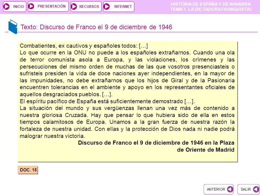Go to the RECURSOS section
The image size is (260, 195).
click(x=86, y=6)
